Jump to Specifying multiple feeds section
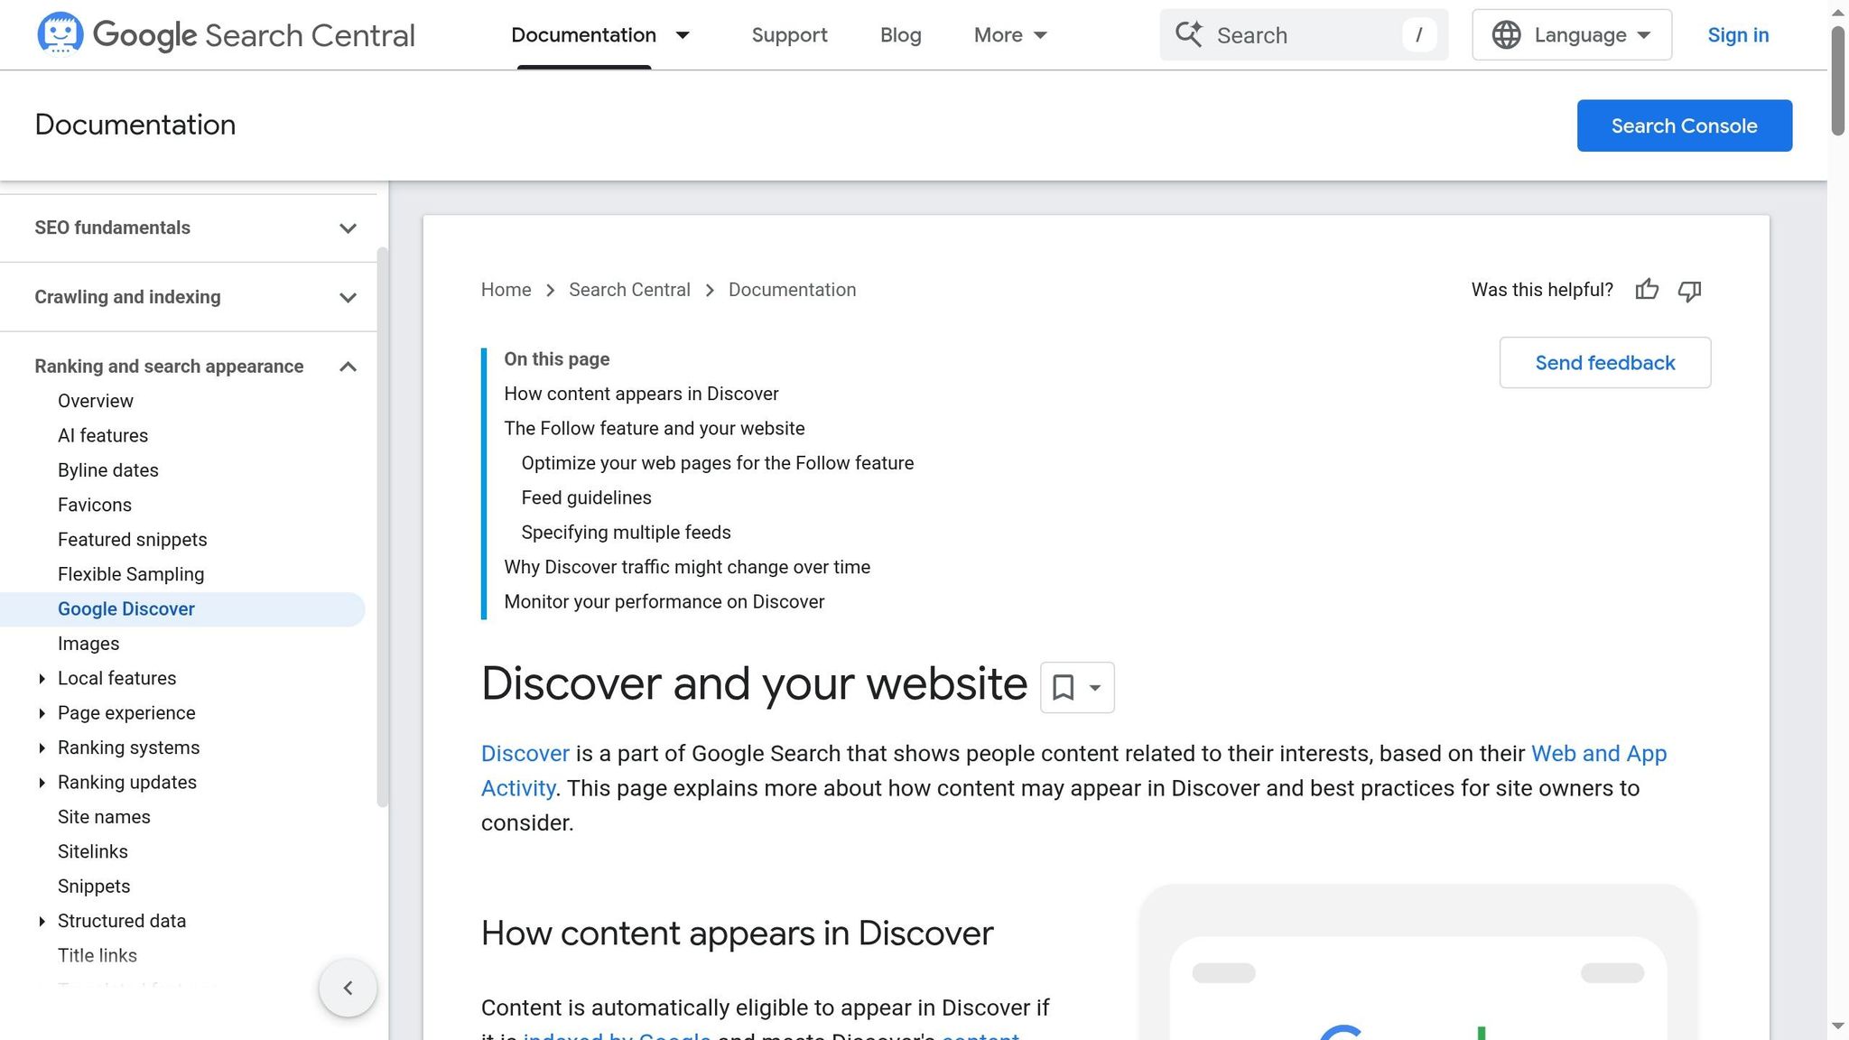The width and height of the screenshot is (1849, 1040). tap(626, 533)
